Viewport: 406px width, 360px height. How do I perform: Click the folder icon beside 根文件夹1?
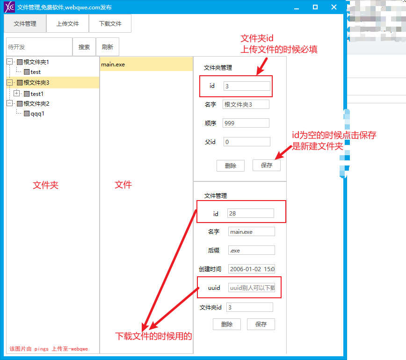[20, 62]
